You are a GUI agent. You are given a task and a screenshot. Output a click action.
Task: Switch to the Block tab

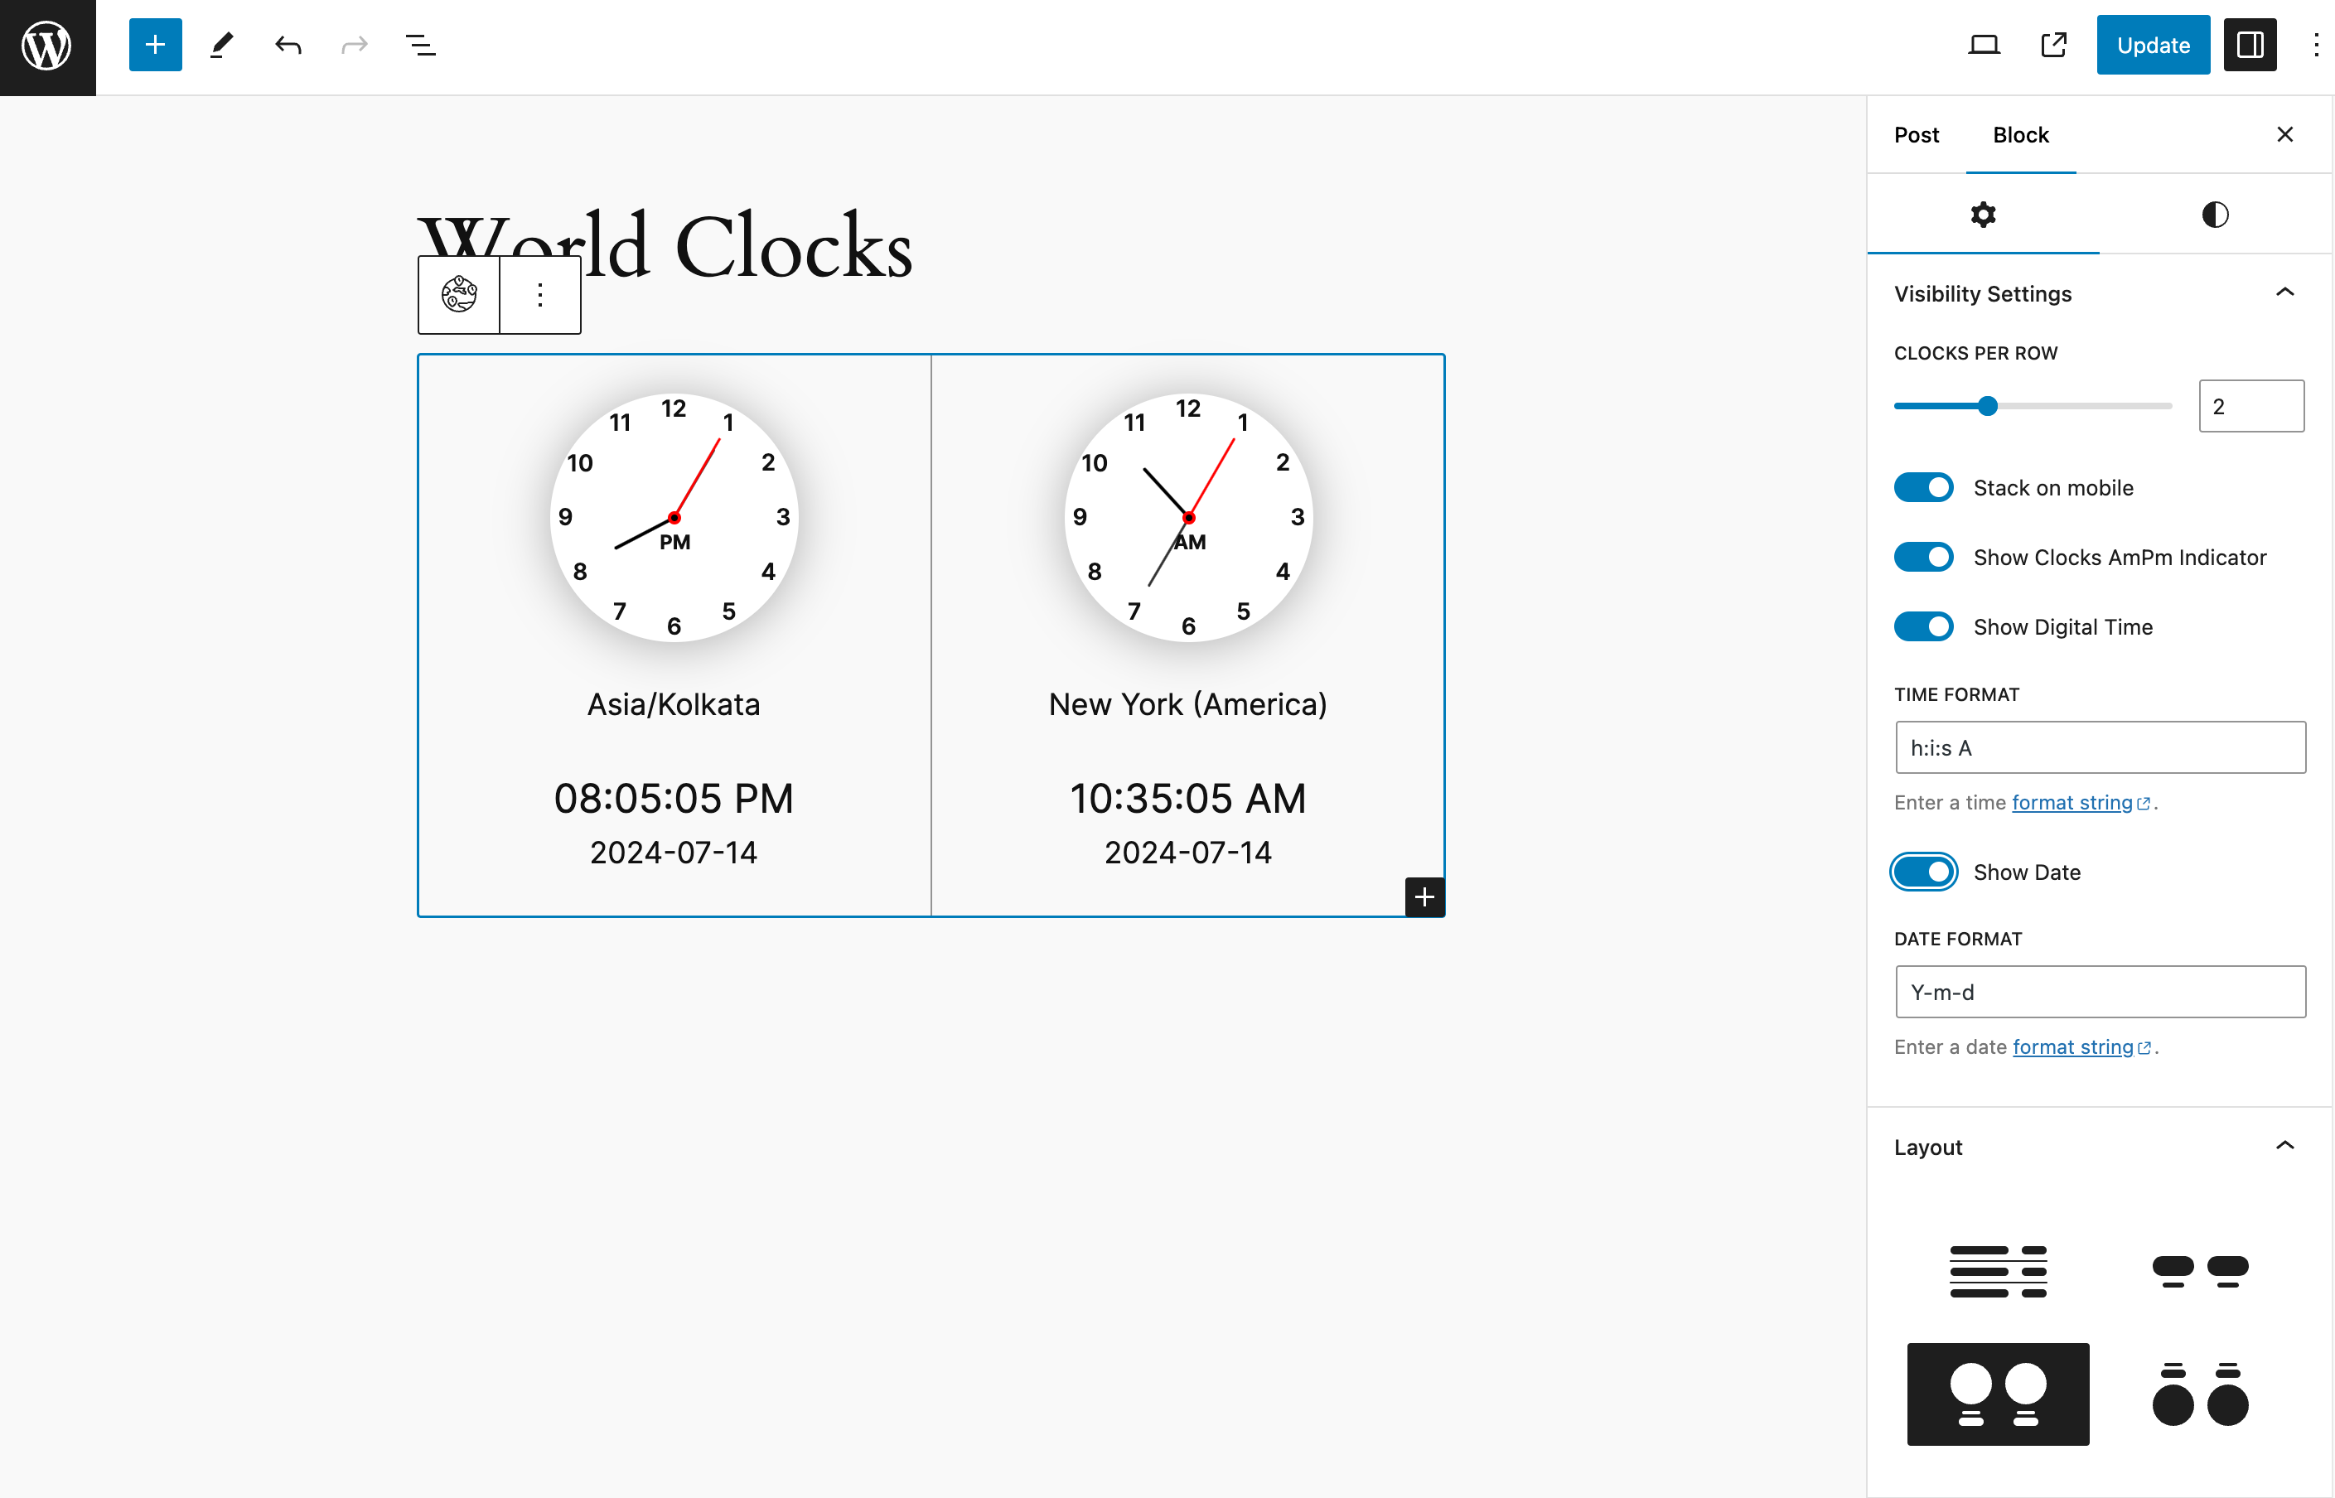point(2021,134)
